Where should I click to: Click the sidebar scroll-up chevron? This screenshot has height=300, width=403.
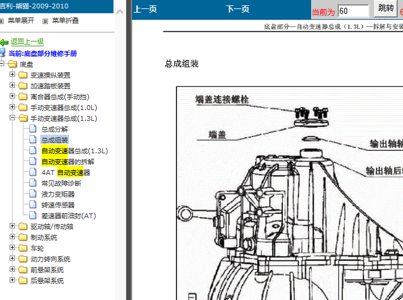pyautogui.click(x=120, y=12)
